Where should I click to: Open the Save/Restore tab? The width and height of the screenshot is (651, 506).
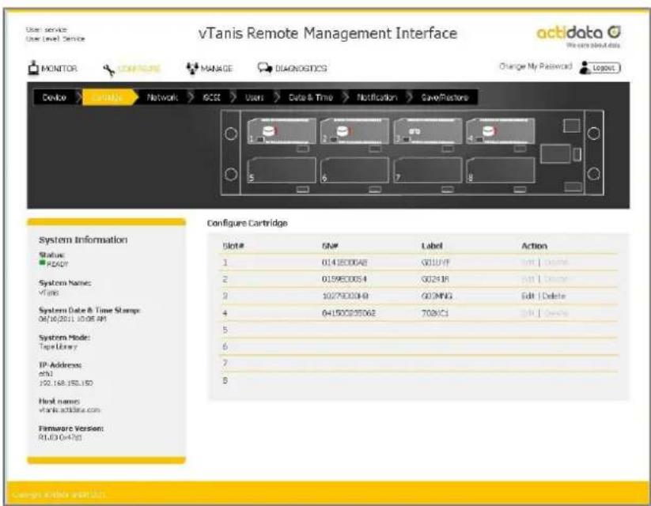(445, 97)
